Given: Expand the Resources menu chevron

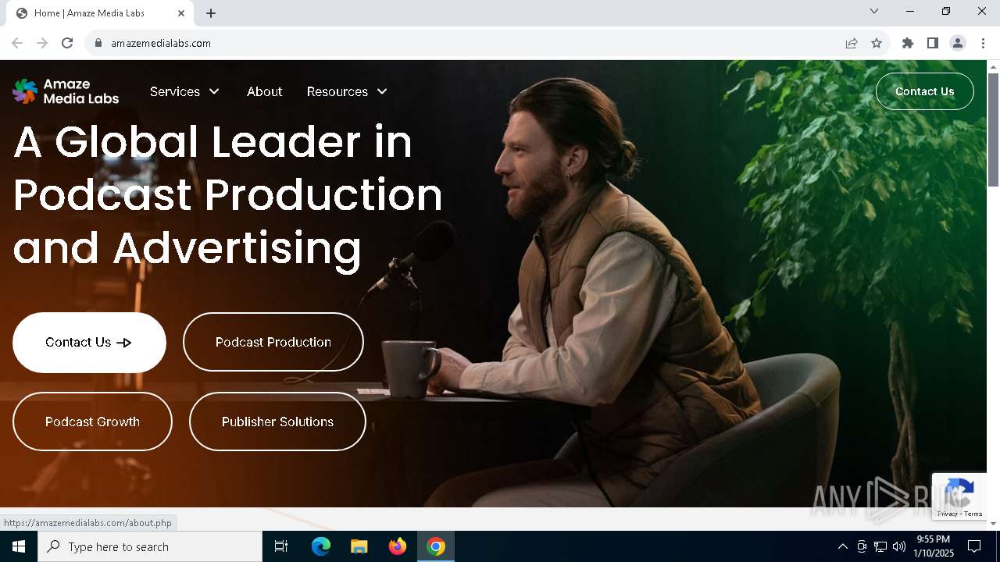Looking at the screenshot, I should click(x=382, y=91).
